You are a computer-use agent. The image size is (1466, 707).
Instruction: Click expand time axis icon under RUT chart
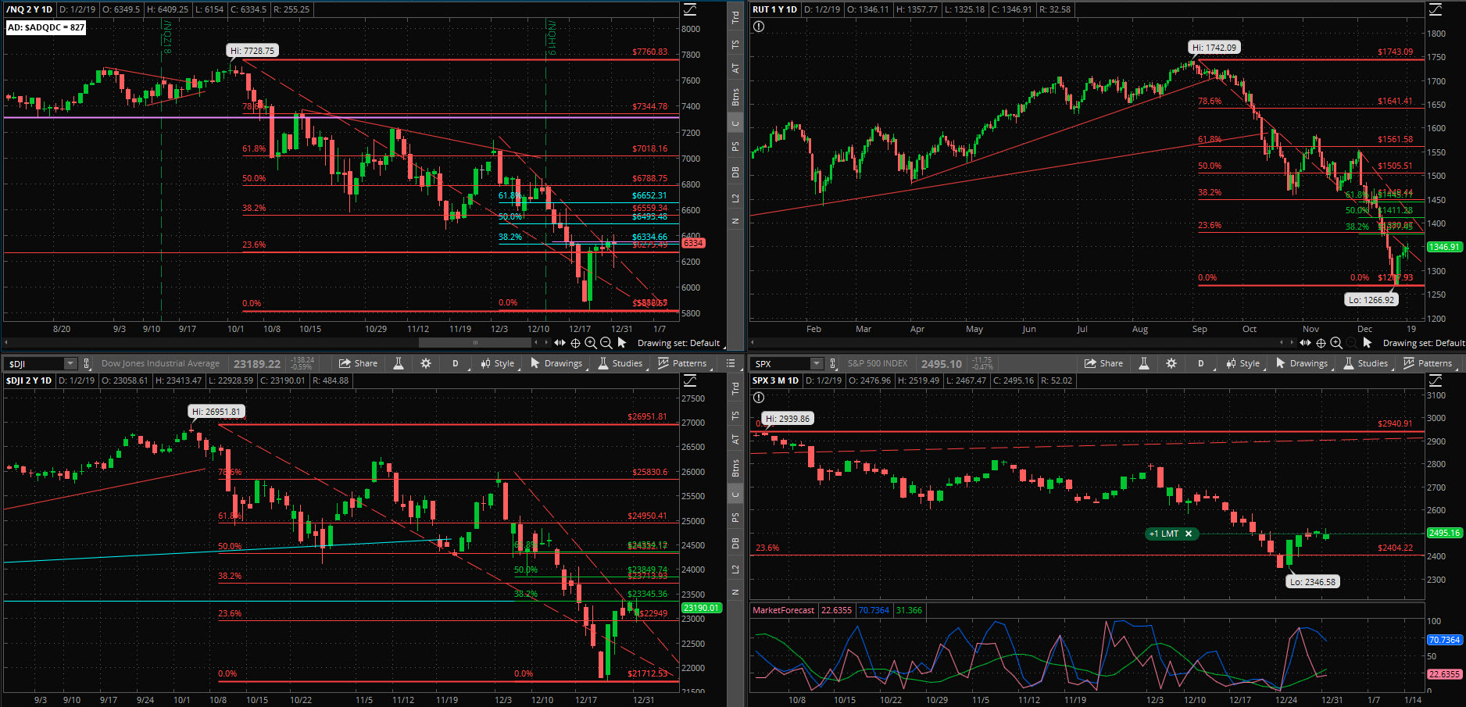(1305, 343)
